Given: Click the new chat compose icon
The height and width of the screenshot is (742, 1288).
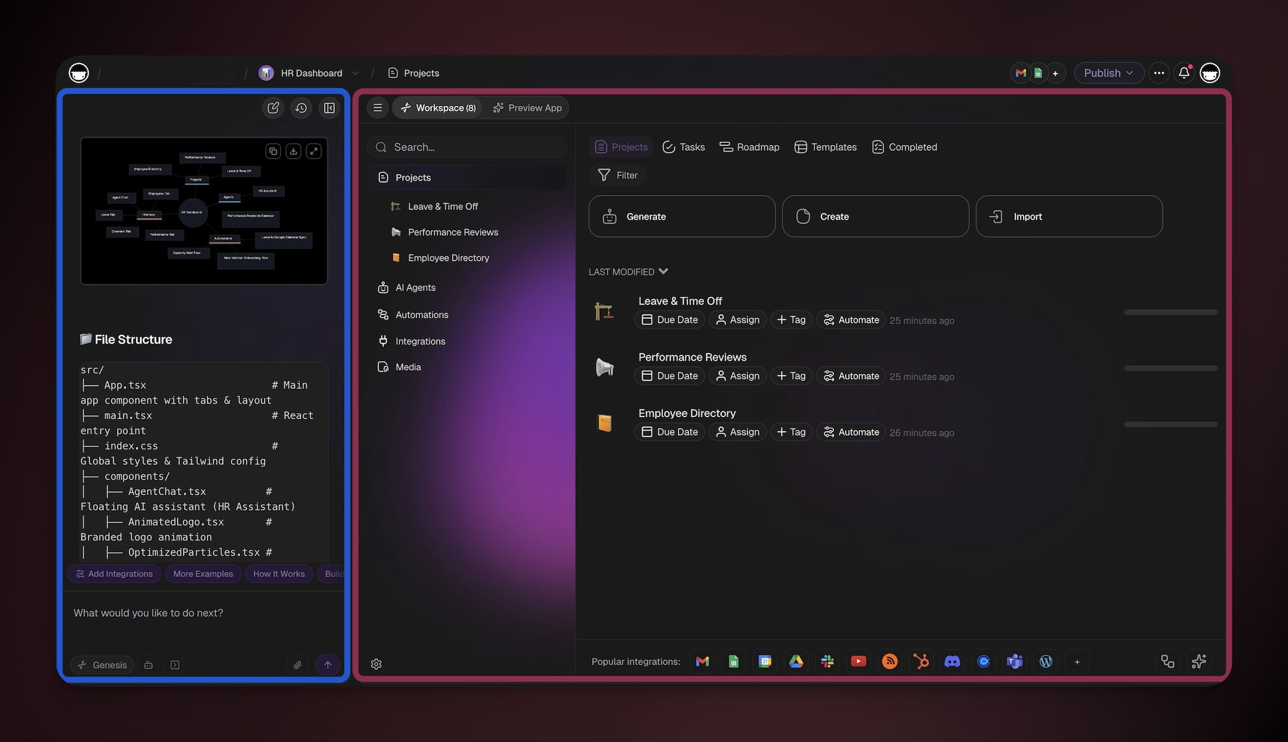Looking at the screenshot, I should [x=273, y=108].
